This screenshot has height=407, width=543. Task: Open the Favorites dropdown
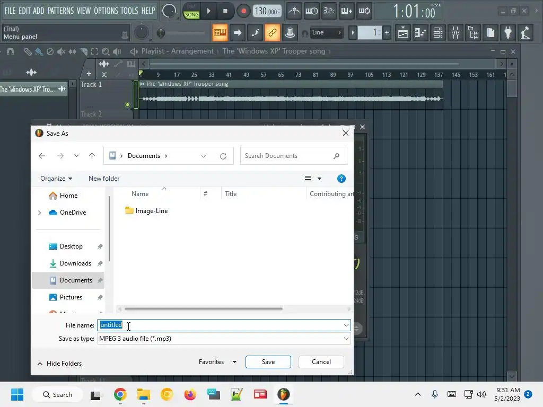(217, 362)
